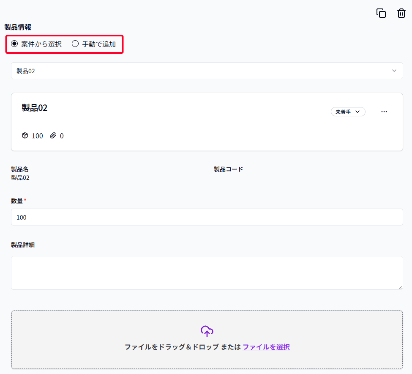Click the purple cloud upload icon
This screenshot has width=412, height=374.
[x=207, y=331]
